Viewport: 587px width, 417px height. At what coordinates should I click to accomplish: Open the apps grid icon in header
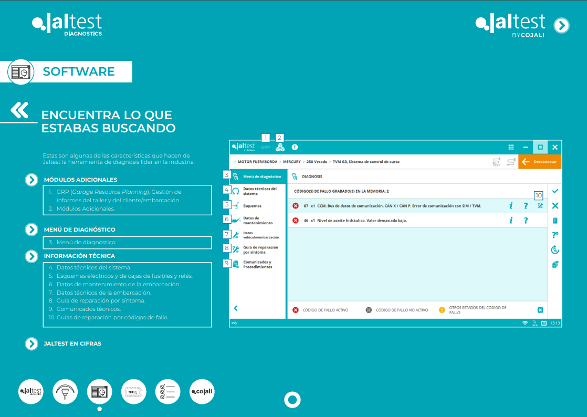pyautogui.click(x=511, y=148)
